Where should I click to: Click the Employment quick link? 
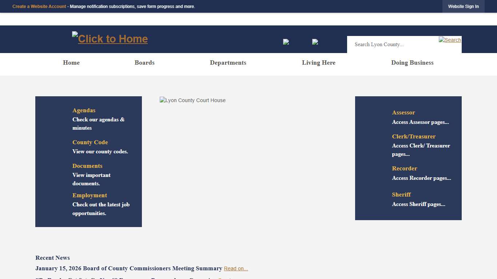(x=90, y=195)
